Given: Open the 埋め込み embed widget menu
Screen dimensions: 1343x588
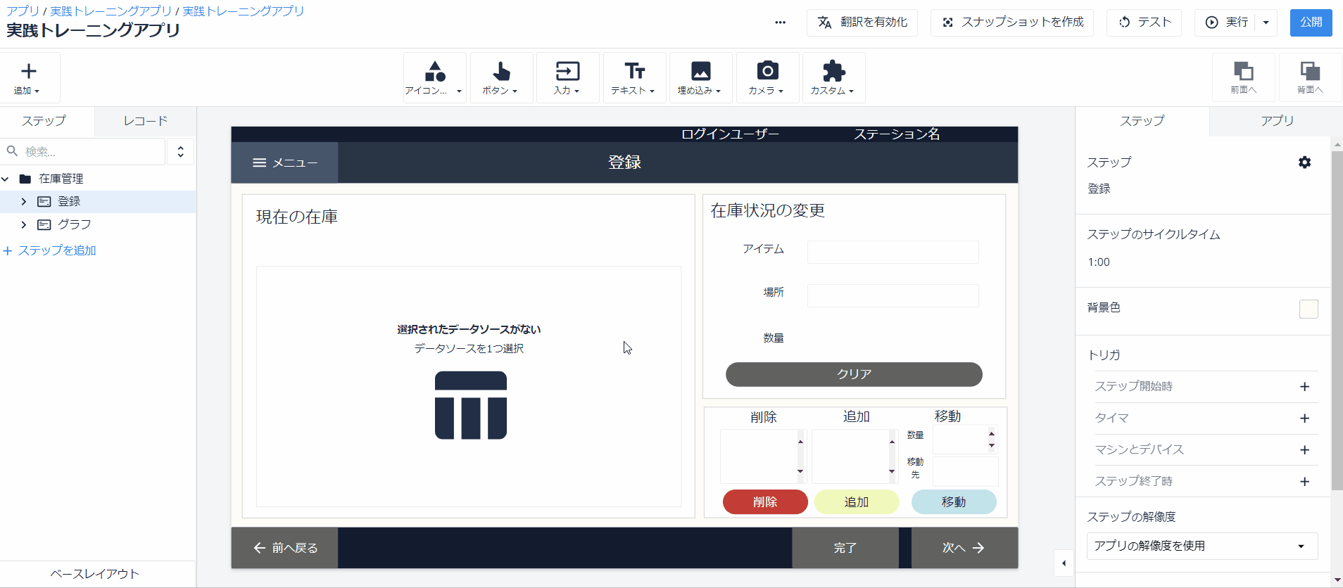Looking at the screenshot, I should click(x=700, y=78).
